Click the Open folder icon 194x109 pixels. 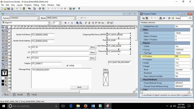(5, 9)
